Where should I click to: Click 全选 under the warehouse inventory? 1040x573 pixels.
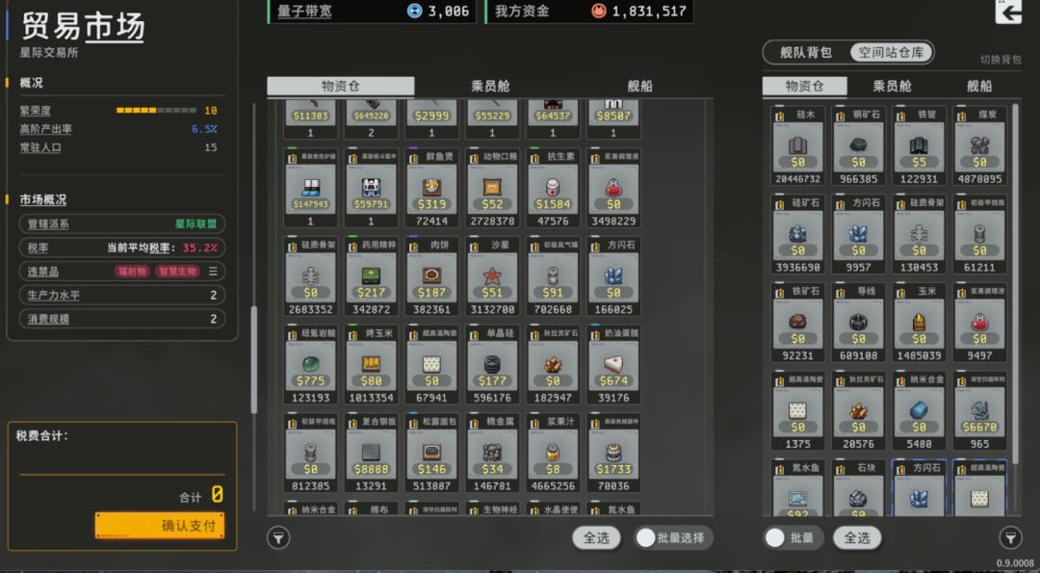tap(857, 538)
